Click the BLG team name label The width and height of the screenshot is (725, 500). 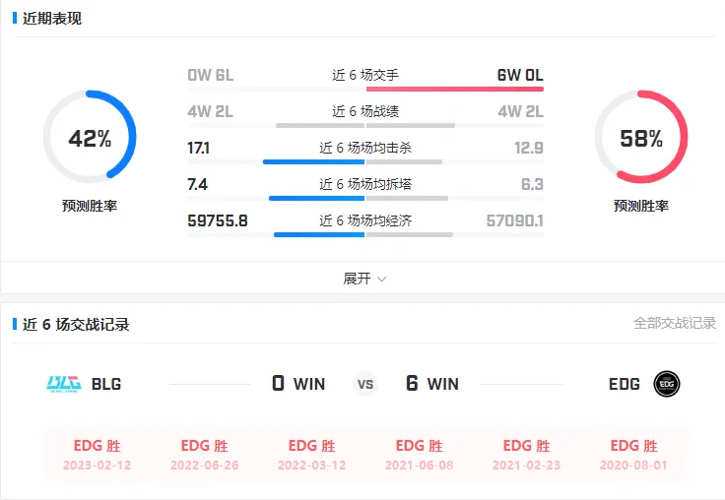point(106,384)
